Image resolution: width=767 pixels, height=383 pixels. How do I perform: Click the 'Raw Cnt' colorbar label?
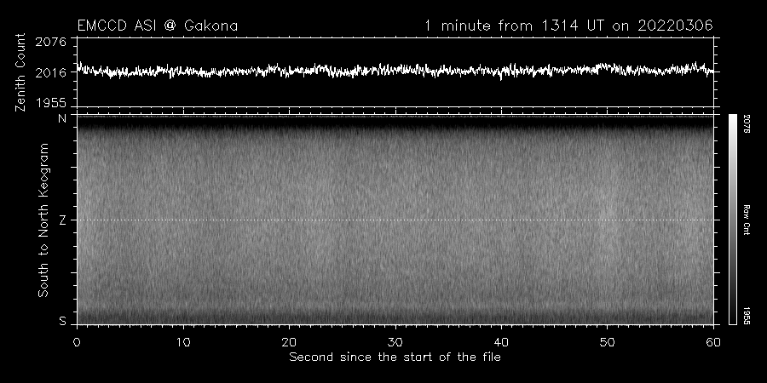click(x=747, y=220)
